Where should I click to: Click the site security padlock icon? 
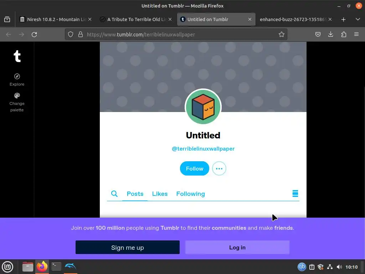pos(81,35)
